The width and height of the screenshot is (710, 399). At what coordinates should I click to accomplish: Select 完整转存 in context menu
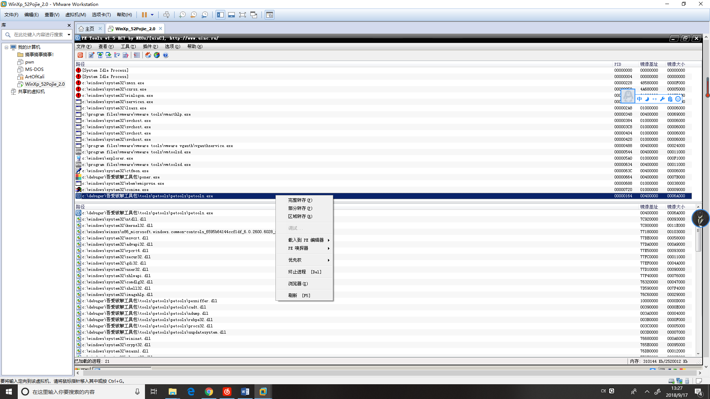click(300, 200)
